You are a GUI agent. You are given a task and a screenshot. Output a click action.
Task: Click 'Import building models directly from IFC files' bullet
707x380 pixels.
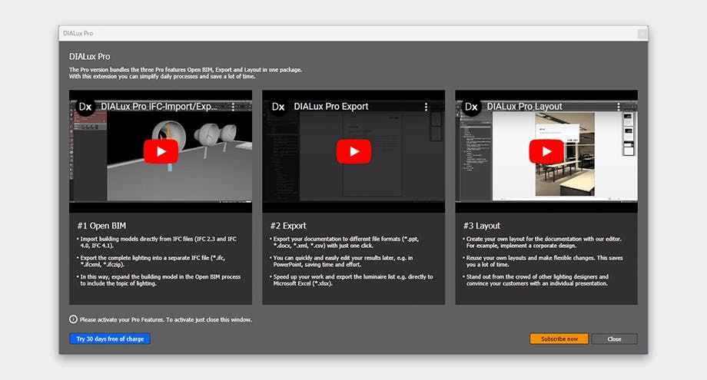tap(158, 243)
